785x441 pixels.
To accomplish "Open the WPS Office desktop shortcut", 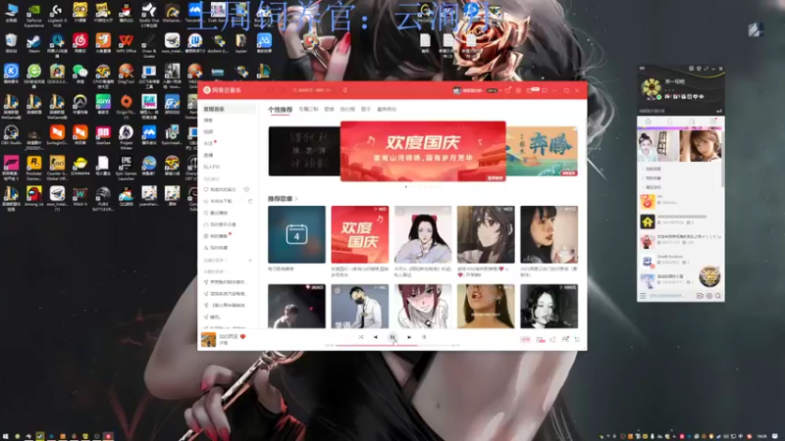I will [126, 43].
